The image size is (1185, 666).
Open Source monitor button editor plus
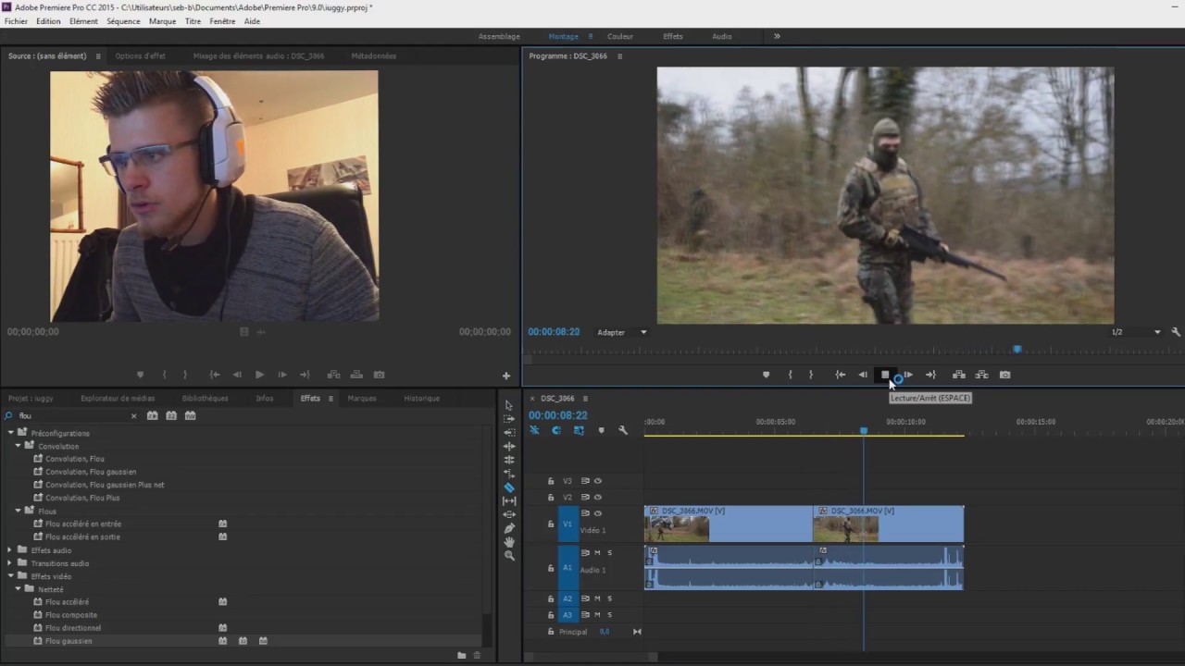506,376
